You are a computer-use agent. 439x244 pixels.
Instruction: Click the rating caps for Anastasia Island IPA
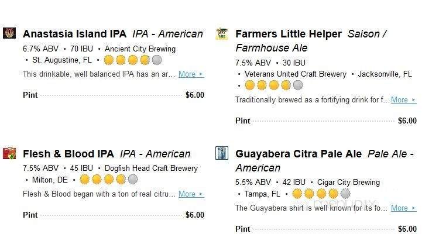point(132,60)
